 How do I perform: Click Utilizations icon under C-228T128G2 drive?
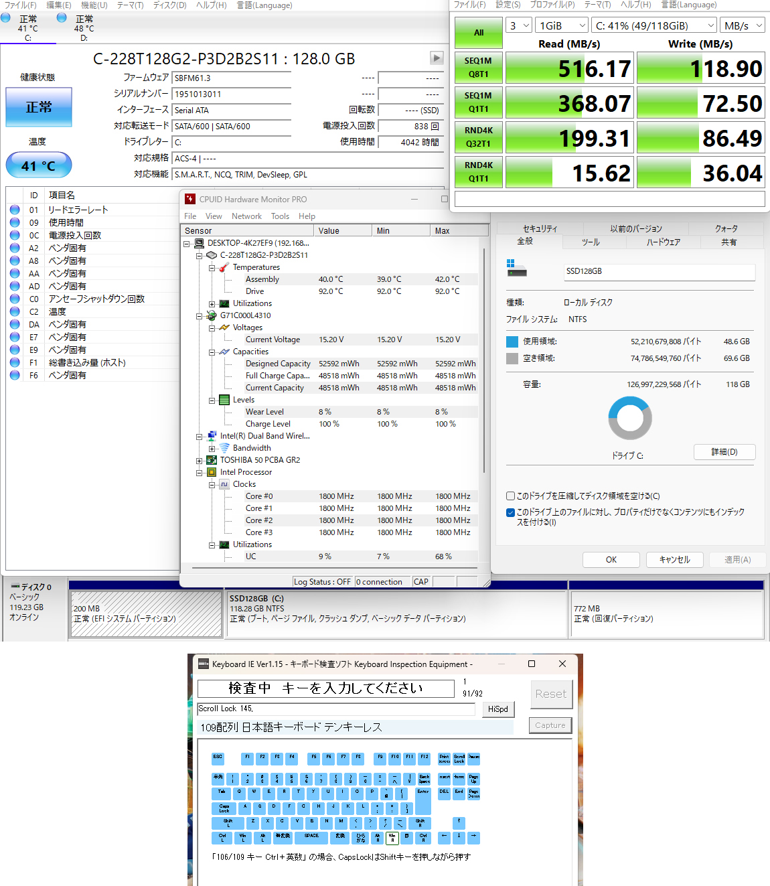point(224,303)
